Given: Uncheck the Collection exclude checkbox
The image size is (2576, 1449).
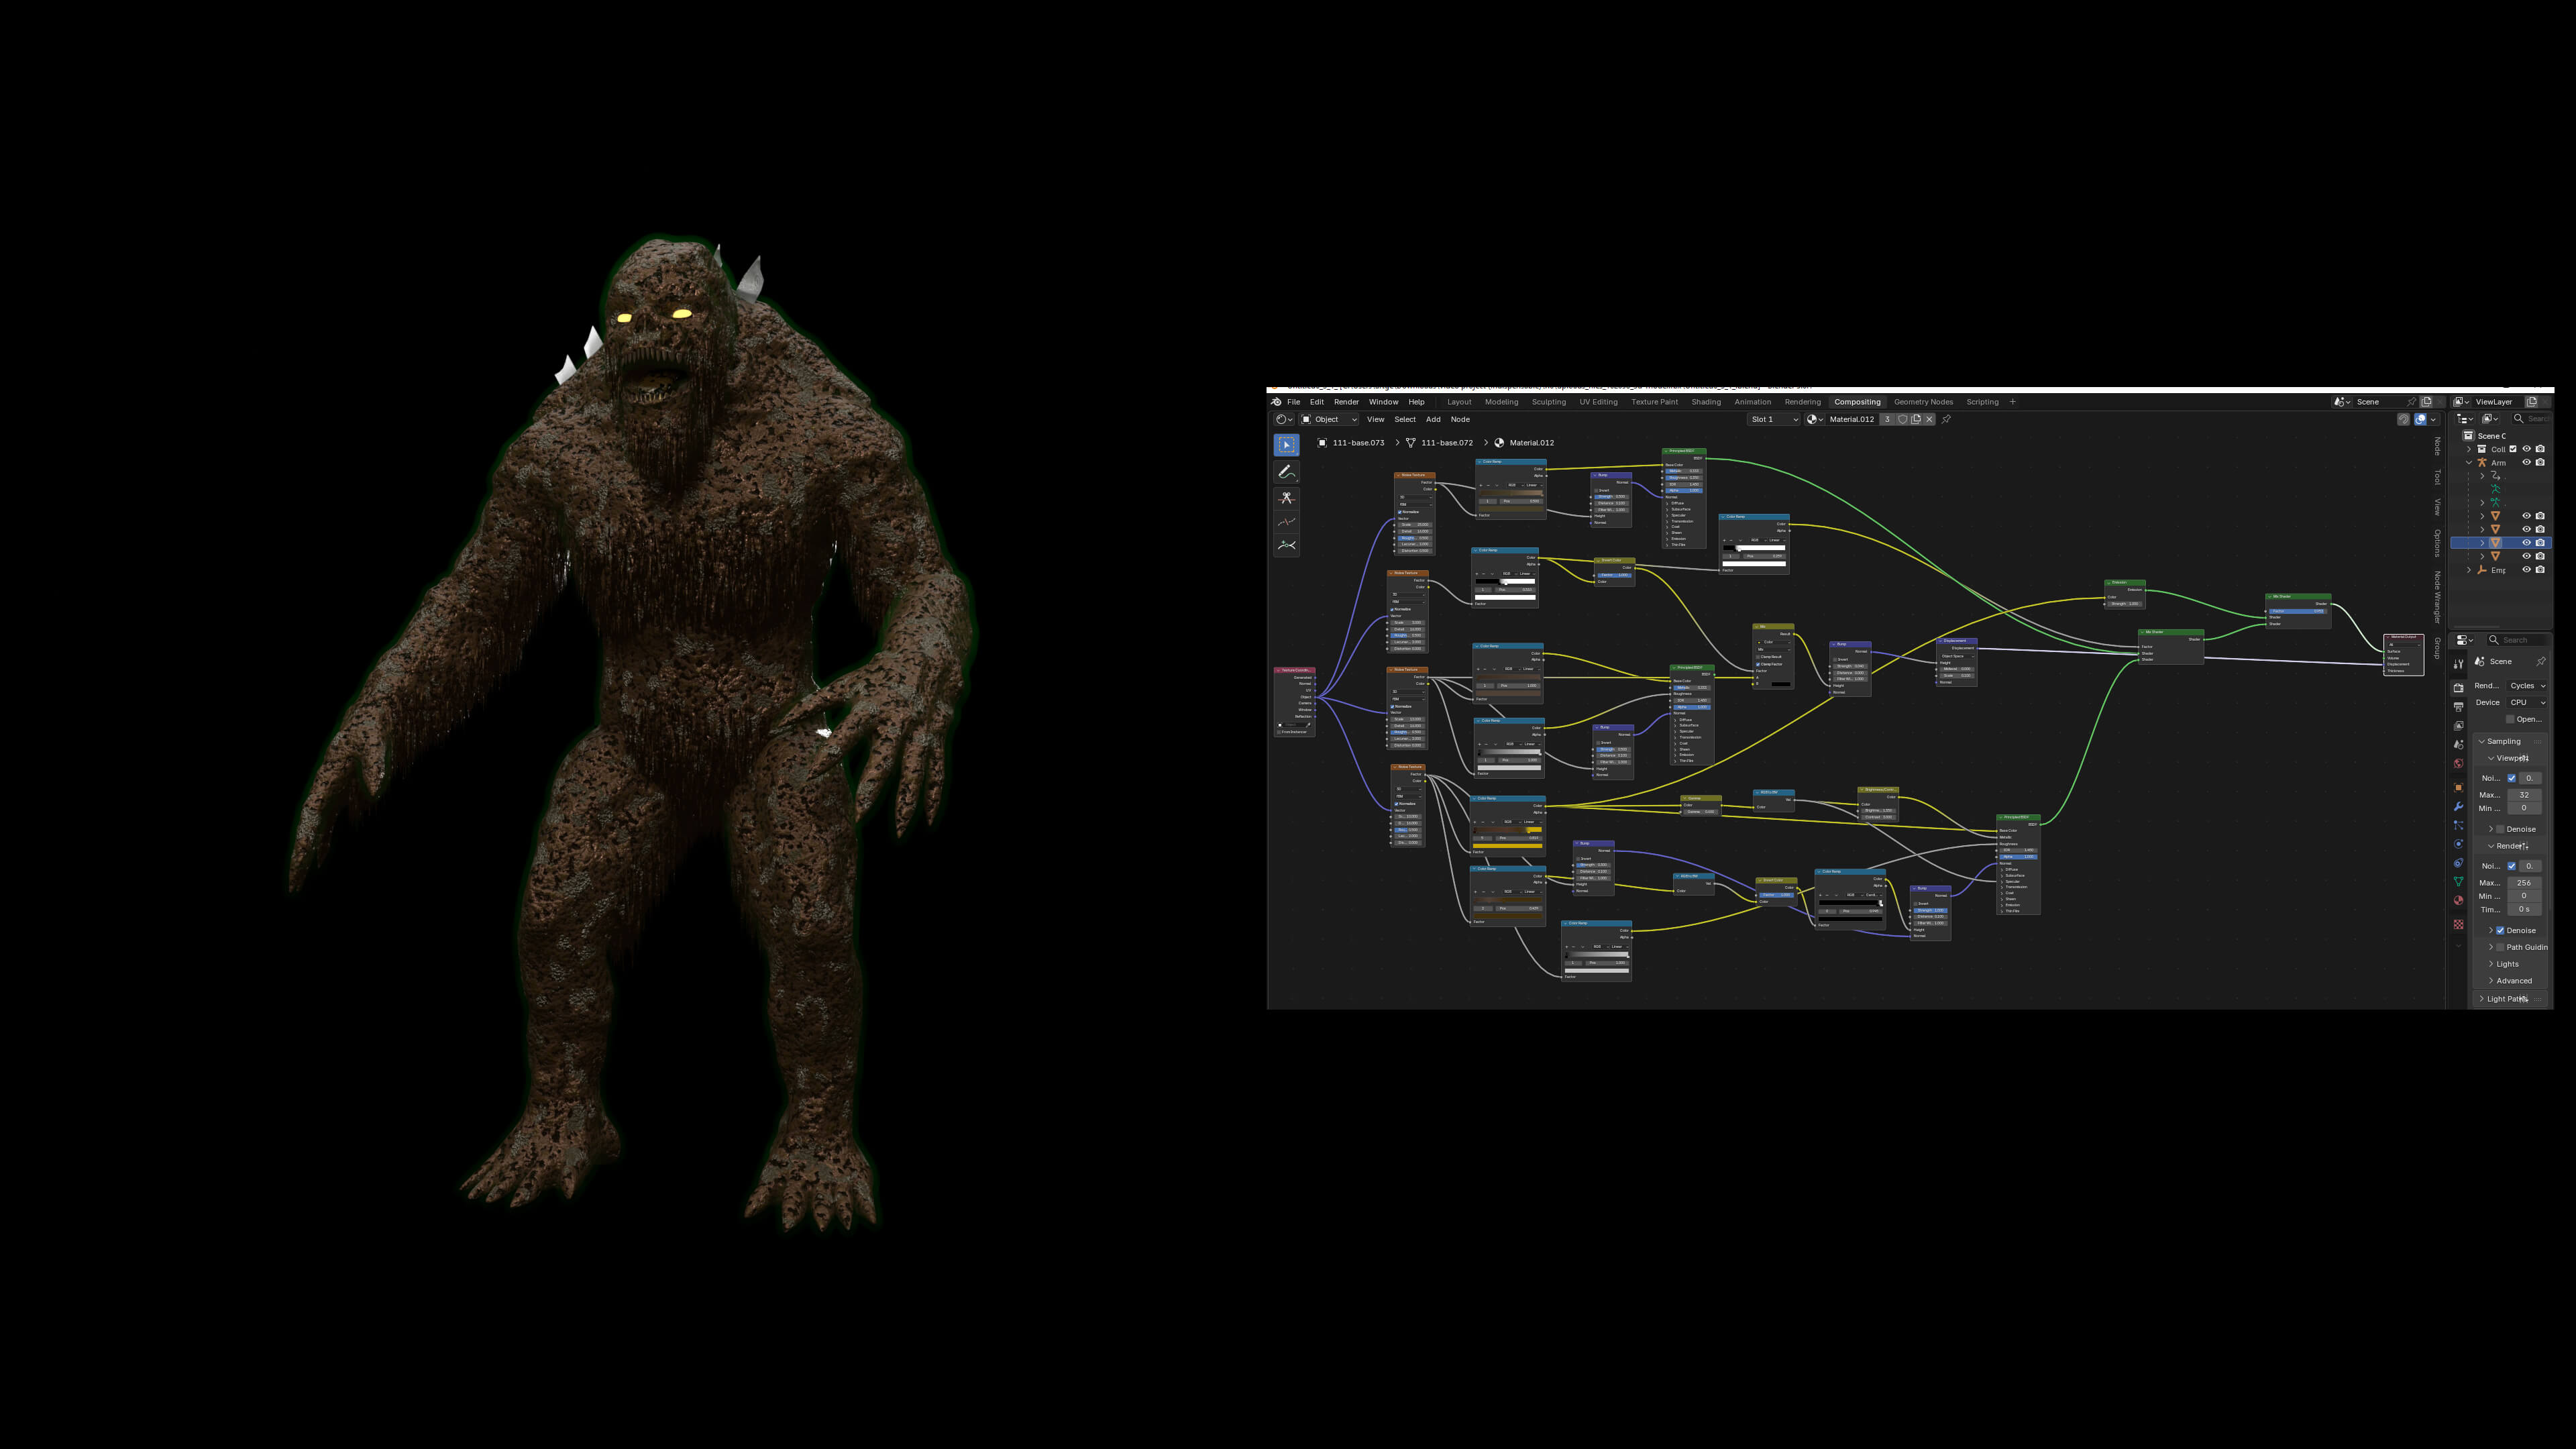Looking at the screenshot, I should click(x=2512, y=449).
